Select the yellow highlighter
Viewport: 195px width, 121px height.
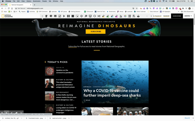point(103,16)
